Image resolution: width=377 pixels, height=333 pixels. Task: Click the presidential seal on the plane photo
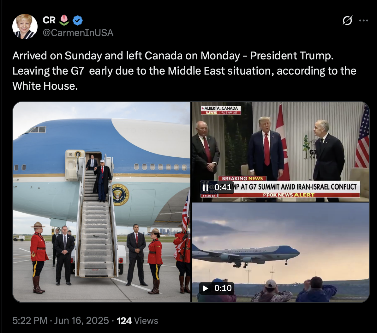point(120,194)
